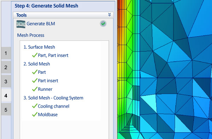Go to step 1 tab
Viewport: 212px width, 139px height.
click(6, 53)
